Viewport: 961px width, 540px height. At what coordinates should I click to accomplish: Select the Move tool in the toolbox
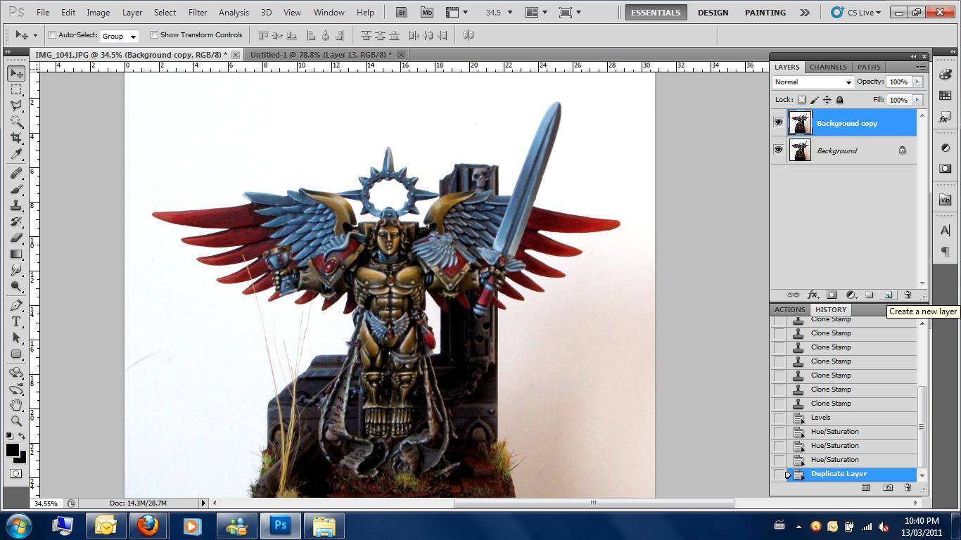coord(16,74)
